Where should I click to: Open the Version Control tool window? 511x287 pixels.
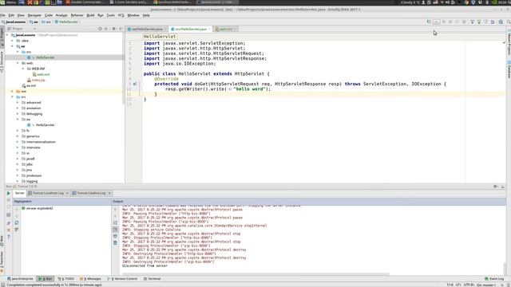(122, 279)
